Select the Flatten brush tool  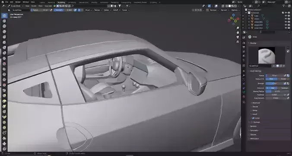click(4, 69)
